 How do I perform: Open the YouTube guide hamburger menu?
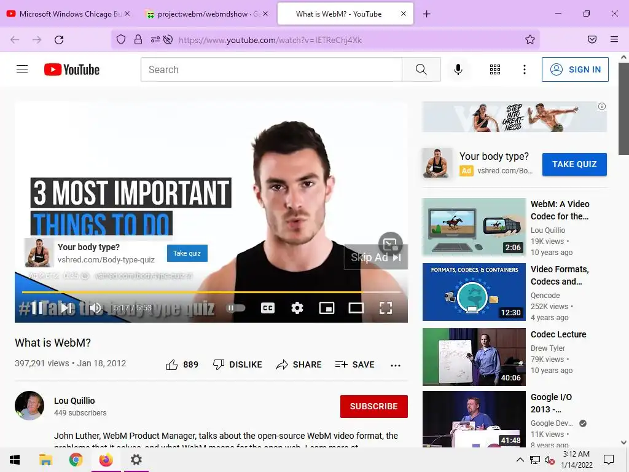(x=22, y=69)
